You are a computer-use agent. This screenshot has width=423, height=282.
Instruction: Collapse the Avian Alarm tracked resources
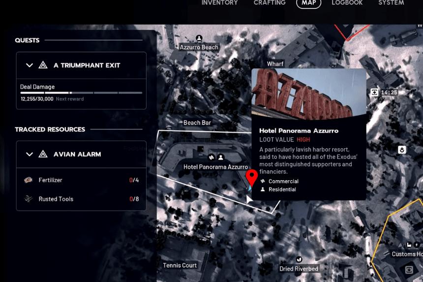tap(29, 154)
